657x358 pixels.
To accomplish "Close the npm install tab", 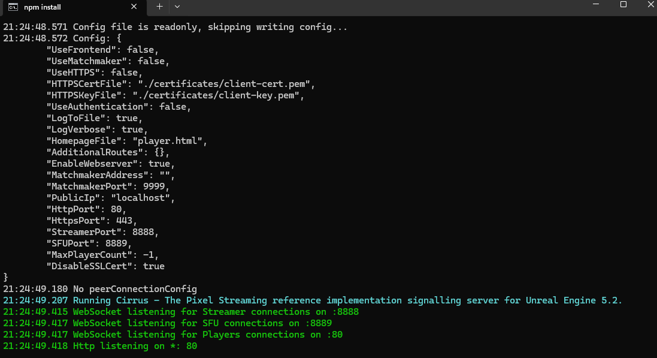I will (135, 7).
